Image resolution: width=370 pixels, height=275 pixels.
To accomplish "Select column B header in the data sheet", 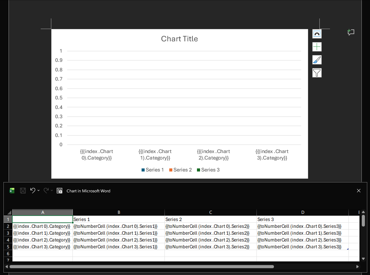I will point(118,212).
